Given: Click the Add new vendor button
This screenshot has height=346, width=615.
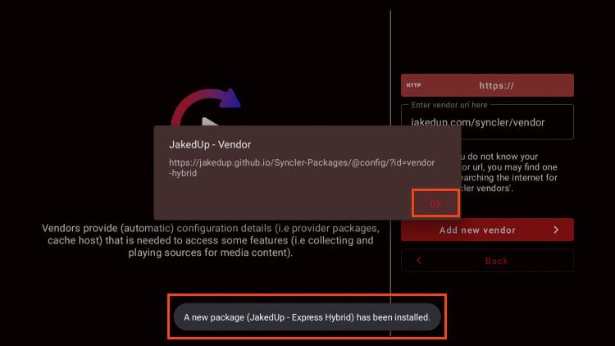Looking at the screenshot, I should [487, 230].
